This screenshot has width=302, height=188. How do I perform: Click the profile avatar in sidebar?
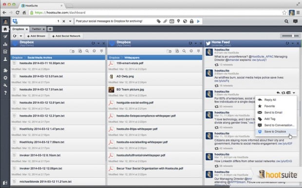coord(5,21)
